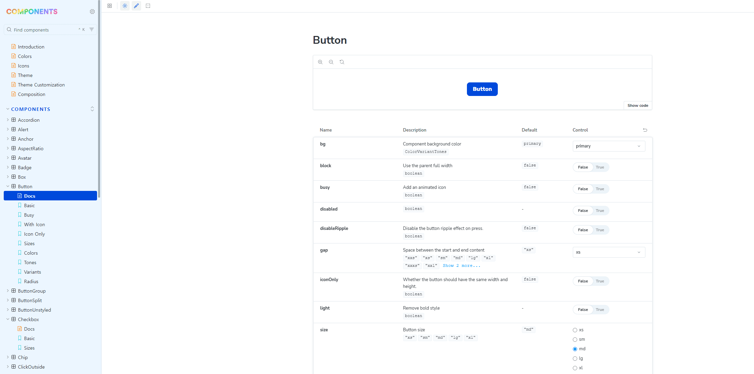Screen dimensions: 754x374
Task: Click the Show code button
Action: pos(638,105)
